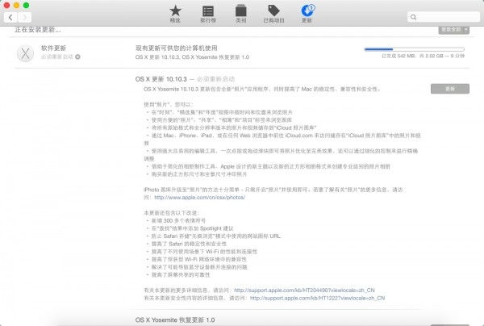
Task: Click the 正在安装更新... heading
Action: (x=38, y=30)
